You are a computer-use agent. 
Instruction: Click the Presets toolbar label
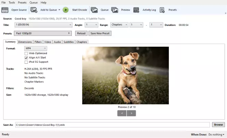(173, 10)
